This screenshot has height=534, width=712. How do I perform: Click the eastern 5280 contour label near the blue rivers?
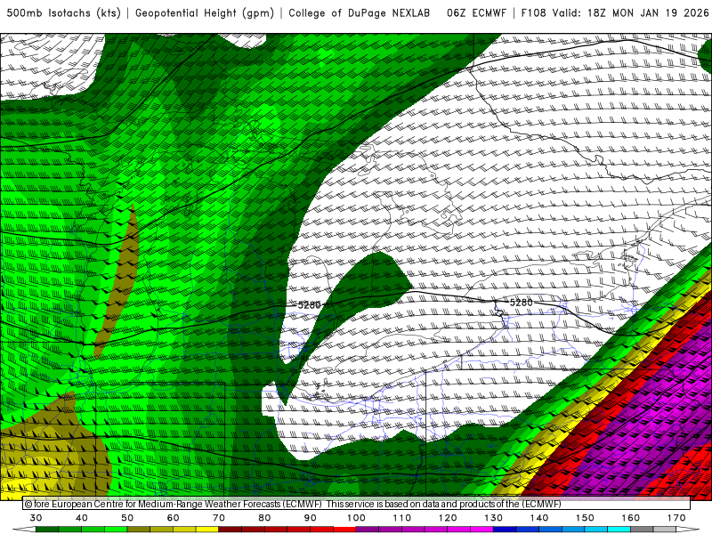(521, 303)
